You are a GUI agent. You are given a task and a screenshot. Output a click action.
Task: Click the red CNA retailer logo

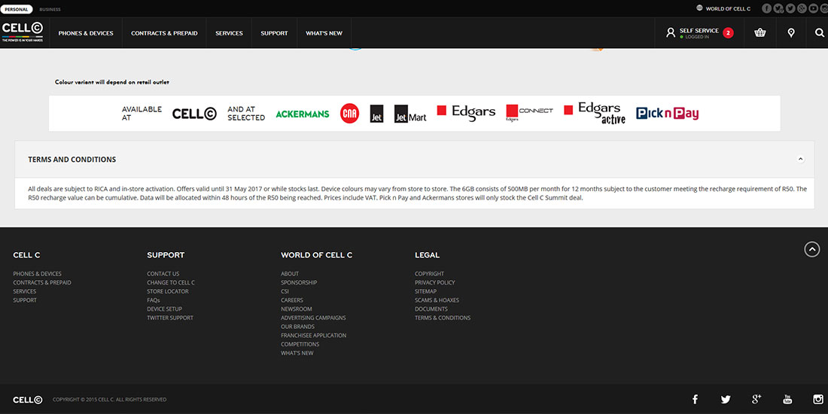click(349, 114)
